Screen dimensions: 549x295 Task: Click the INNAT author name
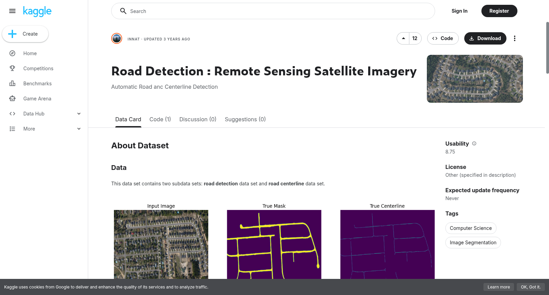point(133,39)
